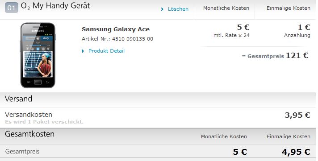Image resolution: width=318 pixels, height=161 pixels.
Task: Click the top Einmalige Kosten column header
Action: (289, 8)
